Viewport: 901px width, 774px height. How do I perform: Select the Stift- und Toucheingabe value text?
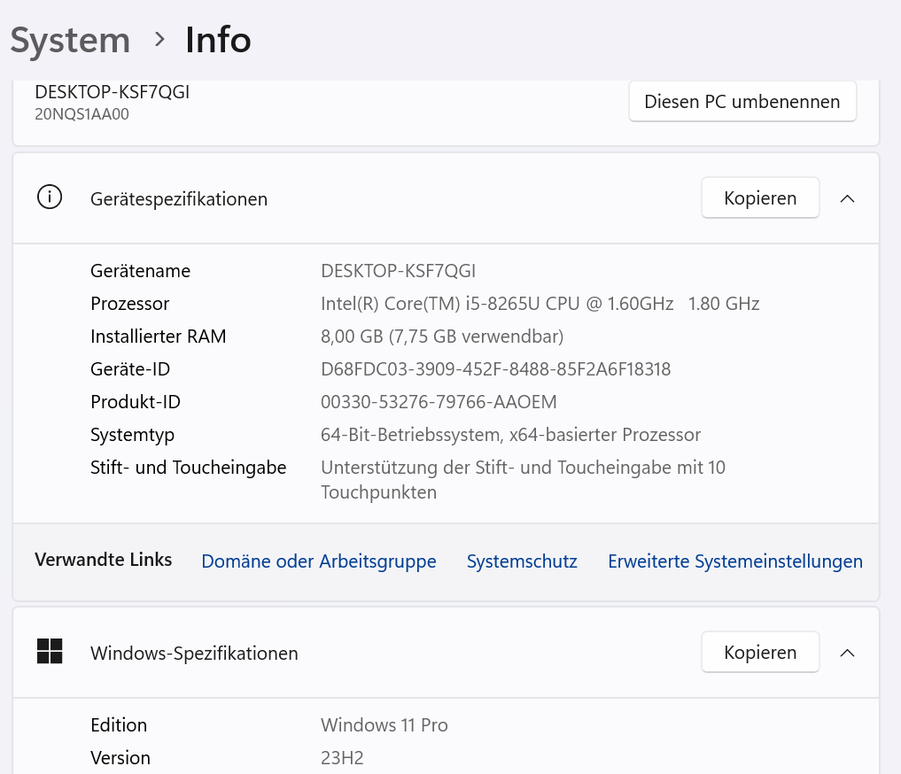pyautogui.click(x=523, y=479)
